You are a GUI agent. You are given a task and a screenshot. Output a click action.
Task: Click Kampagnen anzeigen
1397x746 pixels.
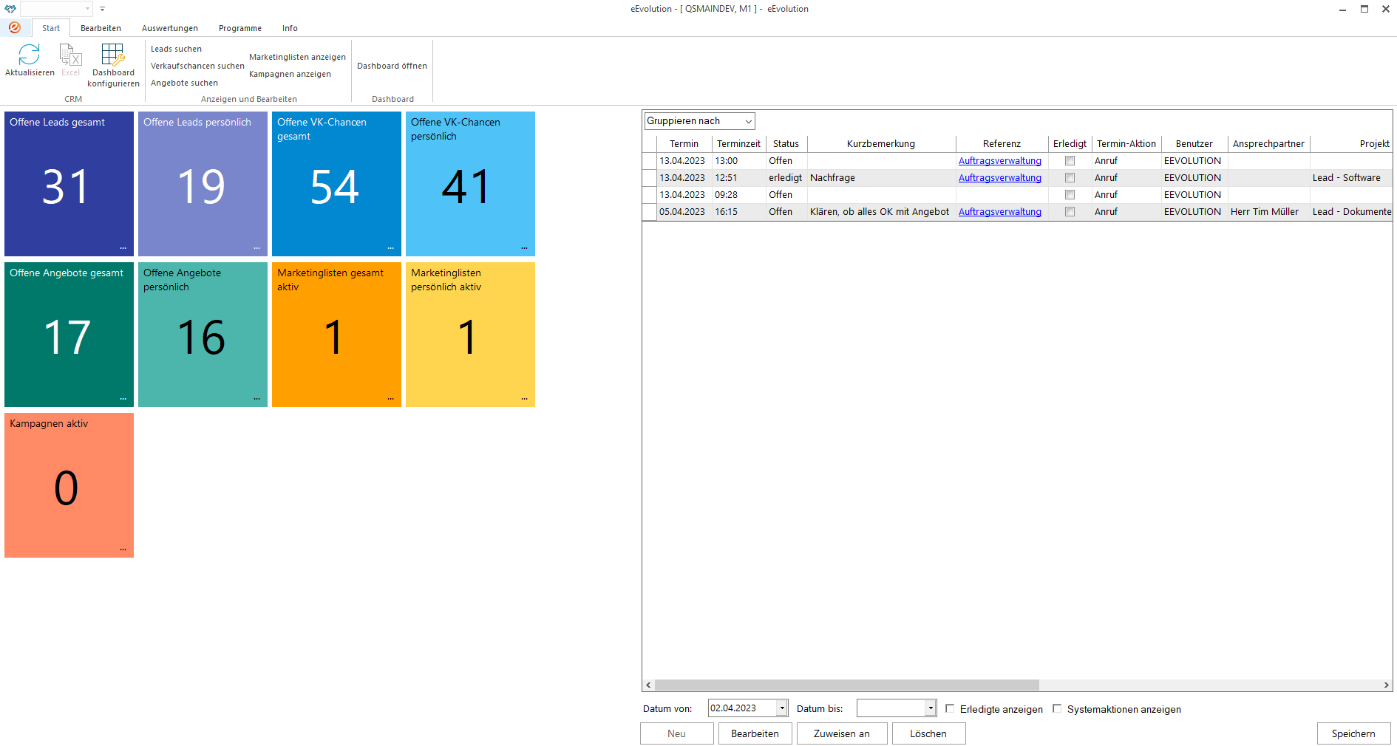290,74
